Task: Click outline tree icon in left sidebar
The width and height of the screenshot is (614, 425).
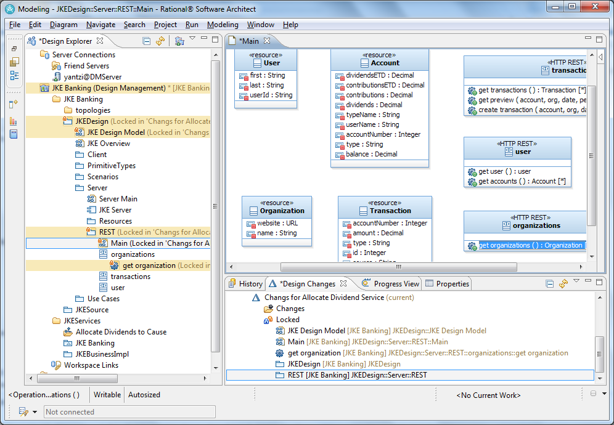Action: pos(14,75)
